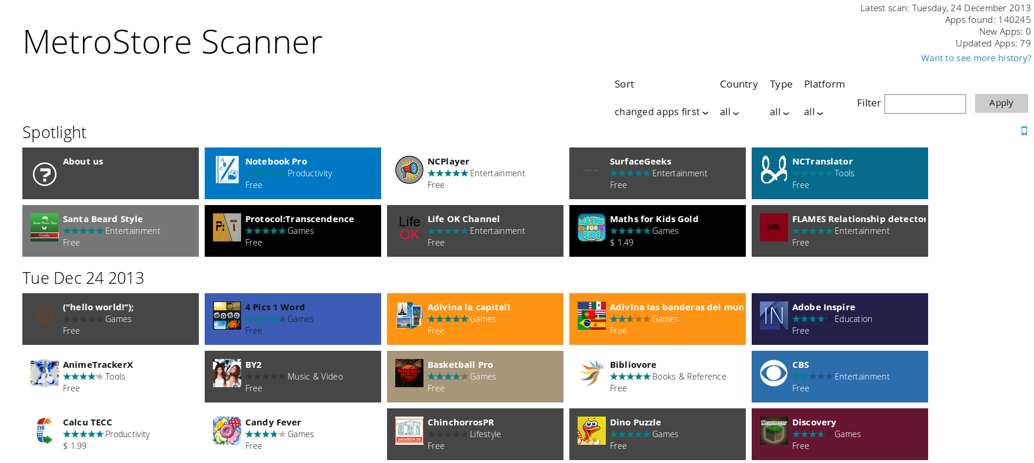Viewport: 1034px width, 463px height.
Task: Click the BY2 app thumbnail icon
Action: (x=227, y=373)
